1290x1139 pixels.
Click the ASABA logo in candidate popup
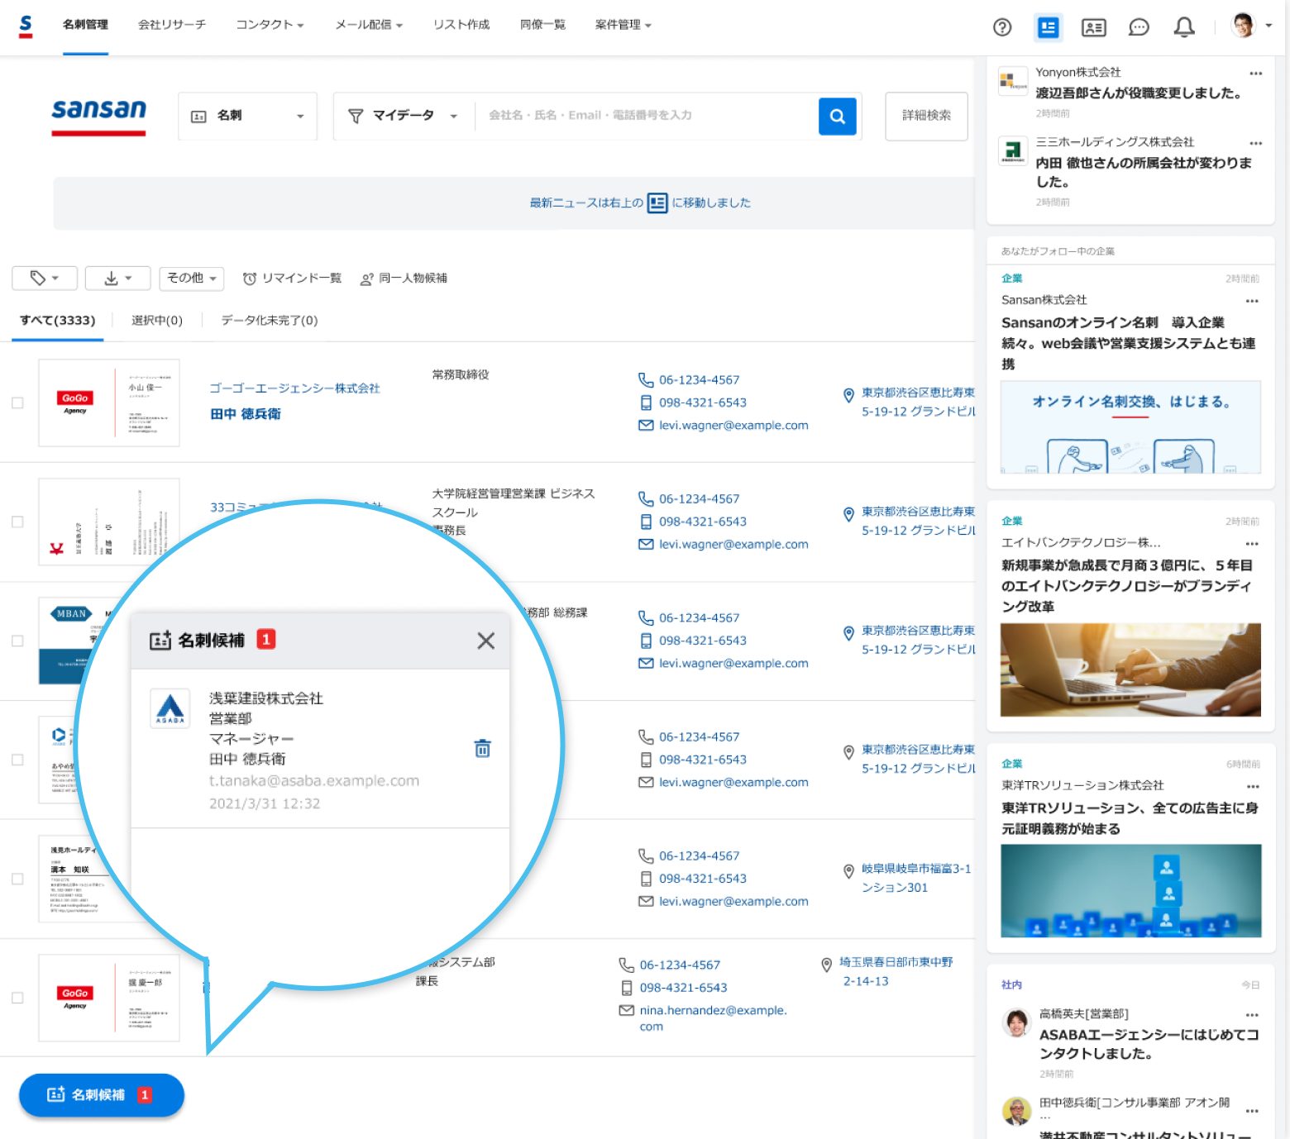click(170, 708)
